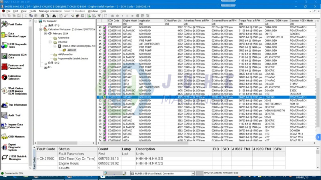Expand the CM2150C fault code row
Screen dimensions: 321x180
pos(38,159)
